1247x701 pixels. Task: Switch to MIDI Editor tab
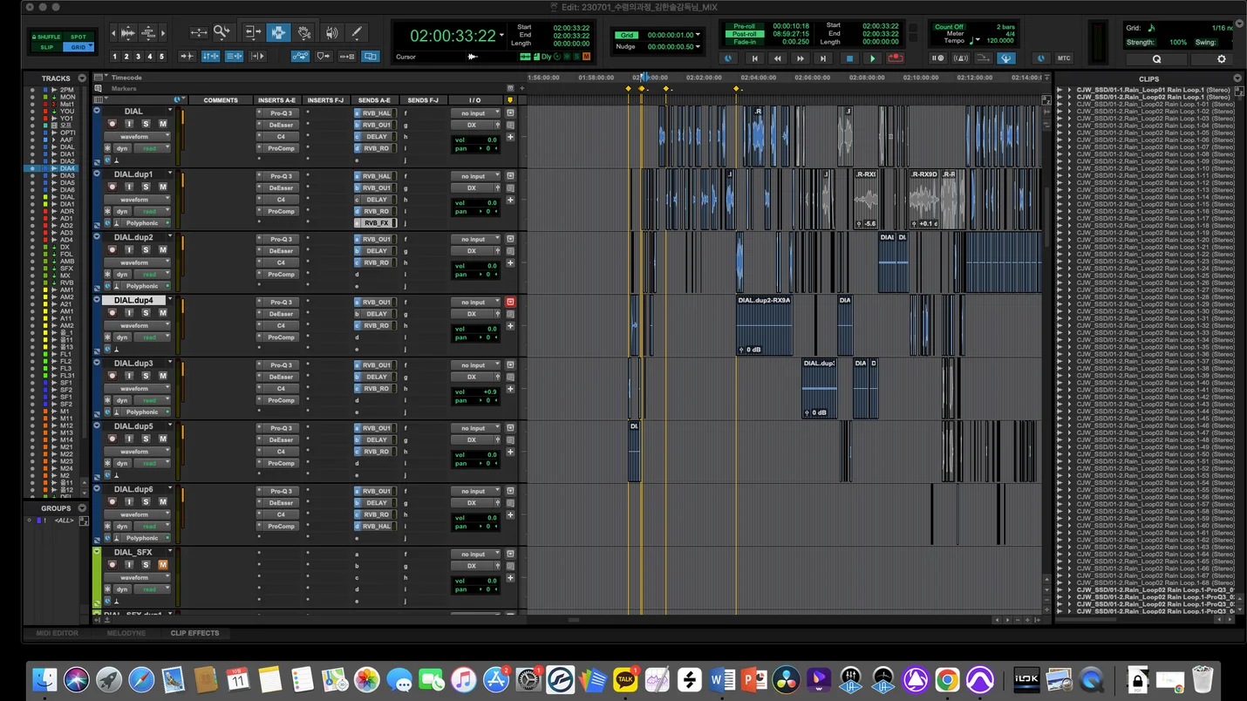tap(57, 633)
